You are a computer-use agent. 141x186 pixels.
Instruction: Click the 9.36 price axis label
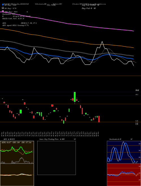click(x=137, y=121)
